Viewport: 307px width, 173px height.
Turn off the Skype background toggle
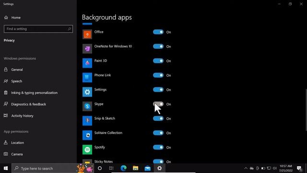tap(158, 104)
